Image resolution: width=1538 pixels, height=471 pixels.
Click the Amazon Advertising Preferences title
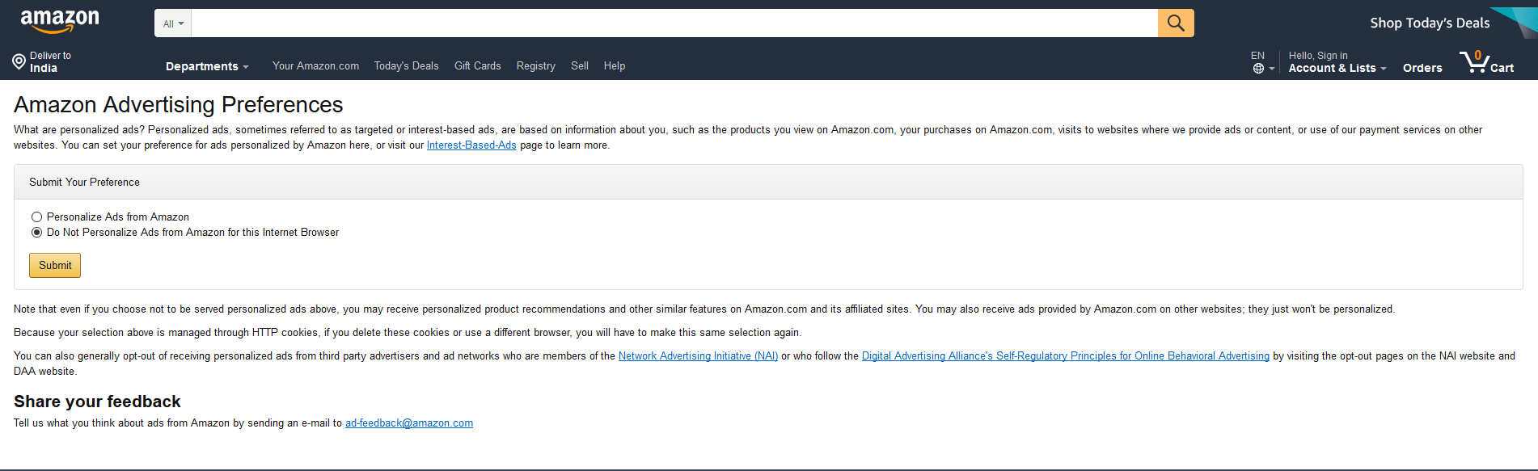179,104
